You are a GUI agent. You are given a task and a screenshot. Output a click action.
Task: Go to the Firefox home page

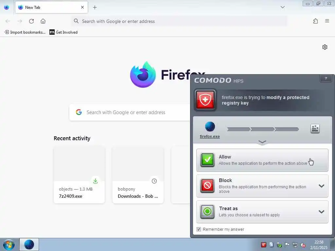43,21
